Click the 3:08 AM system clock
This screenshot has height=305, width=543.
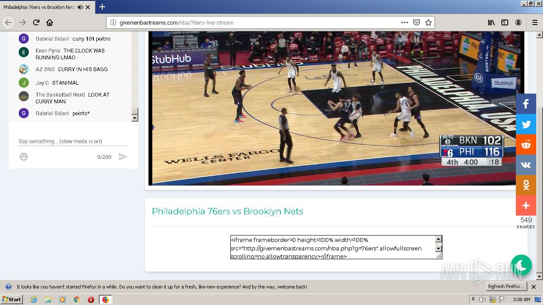tap(521, 299)
